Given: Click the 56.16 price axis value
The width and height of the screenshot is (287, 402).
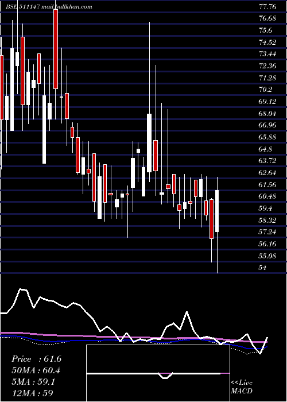Looking at the screenshot, I should tap(267, 244).
